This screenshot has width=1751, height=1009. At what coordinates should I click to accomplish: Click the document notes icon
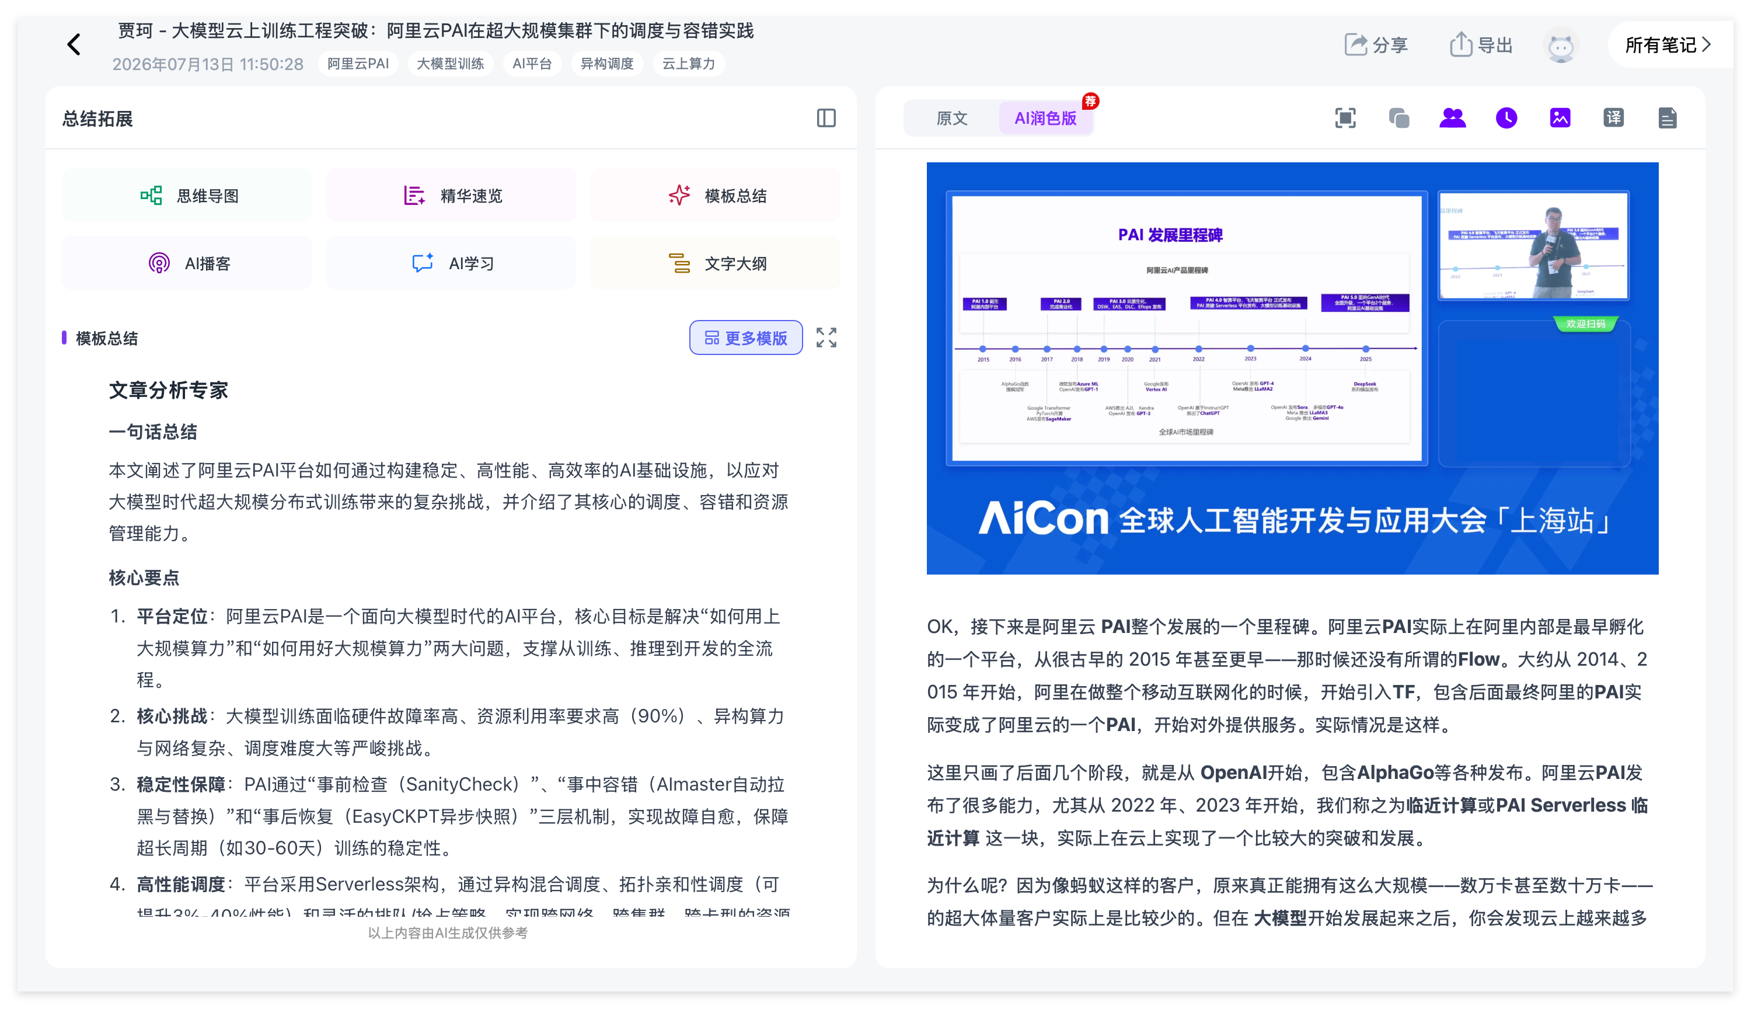(x=1667, y=118)
